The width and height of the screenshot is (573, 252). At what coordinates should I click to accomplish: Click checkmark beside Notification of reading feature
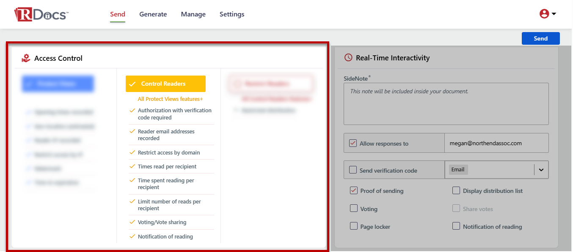[x=132, y=236]
